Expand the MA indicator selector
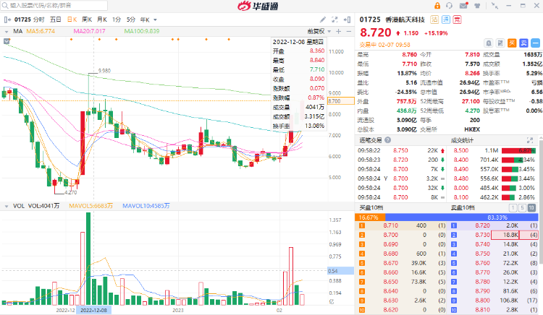The height and width of the screenshot is (315, 543). point(7,32)
